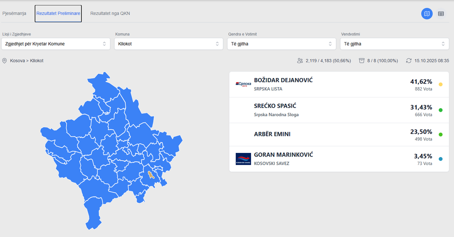
Task: Click the ballot box counted icon
Action: tap(361, 61)
